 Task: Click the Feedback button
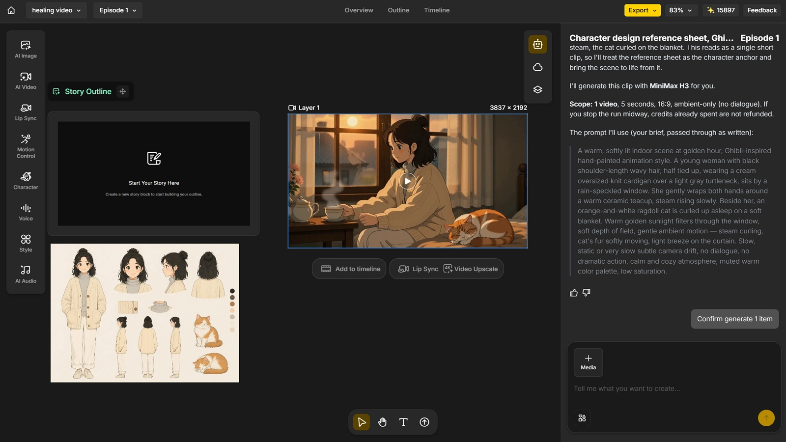762,10
